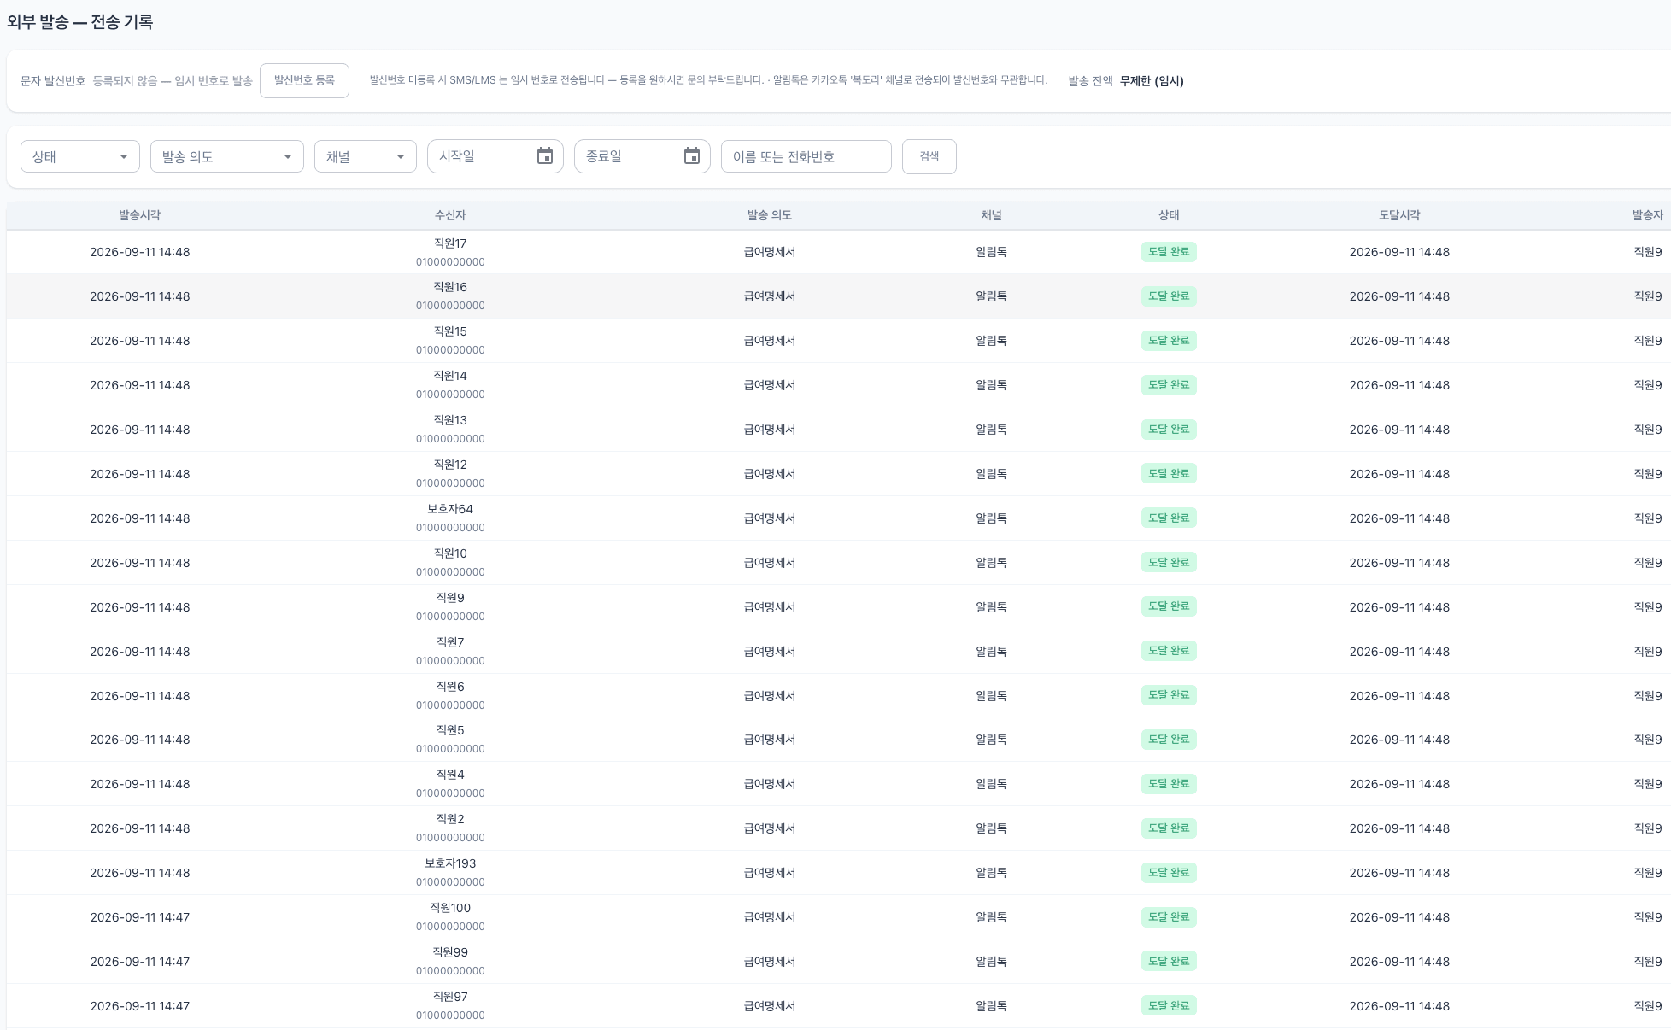This screenshot has width=1671, height=1030.
Task: Click the 발신번호 등록 button
Action: 304,80
